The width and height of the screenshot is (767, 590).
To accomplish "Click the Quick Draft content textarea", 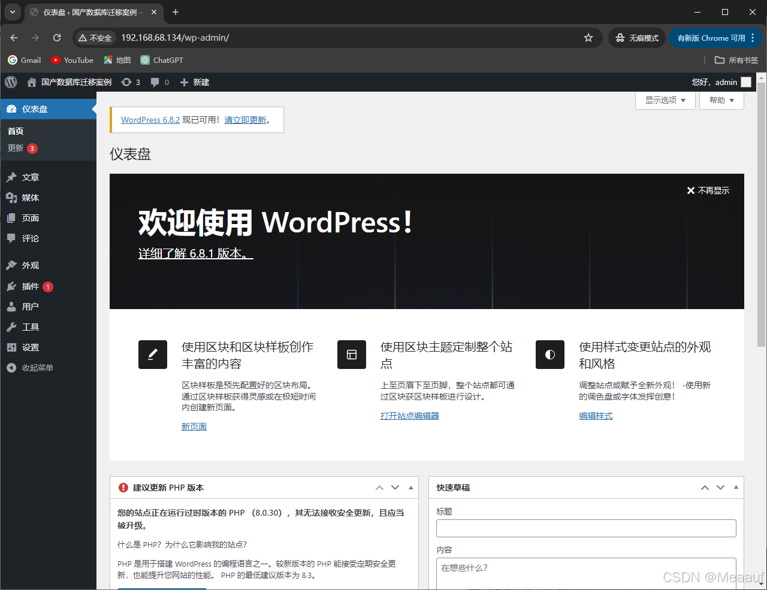I will point(586,574).
